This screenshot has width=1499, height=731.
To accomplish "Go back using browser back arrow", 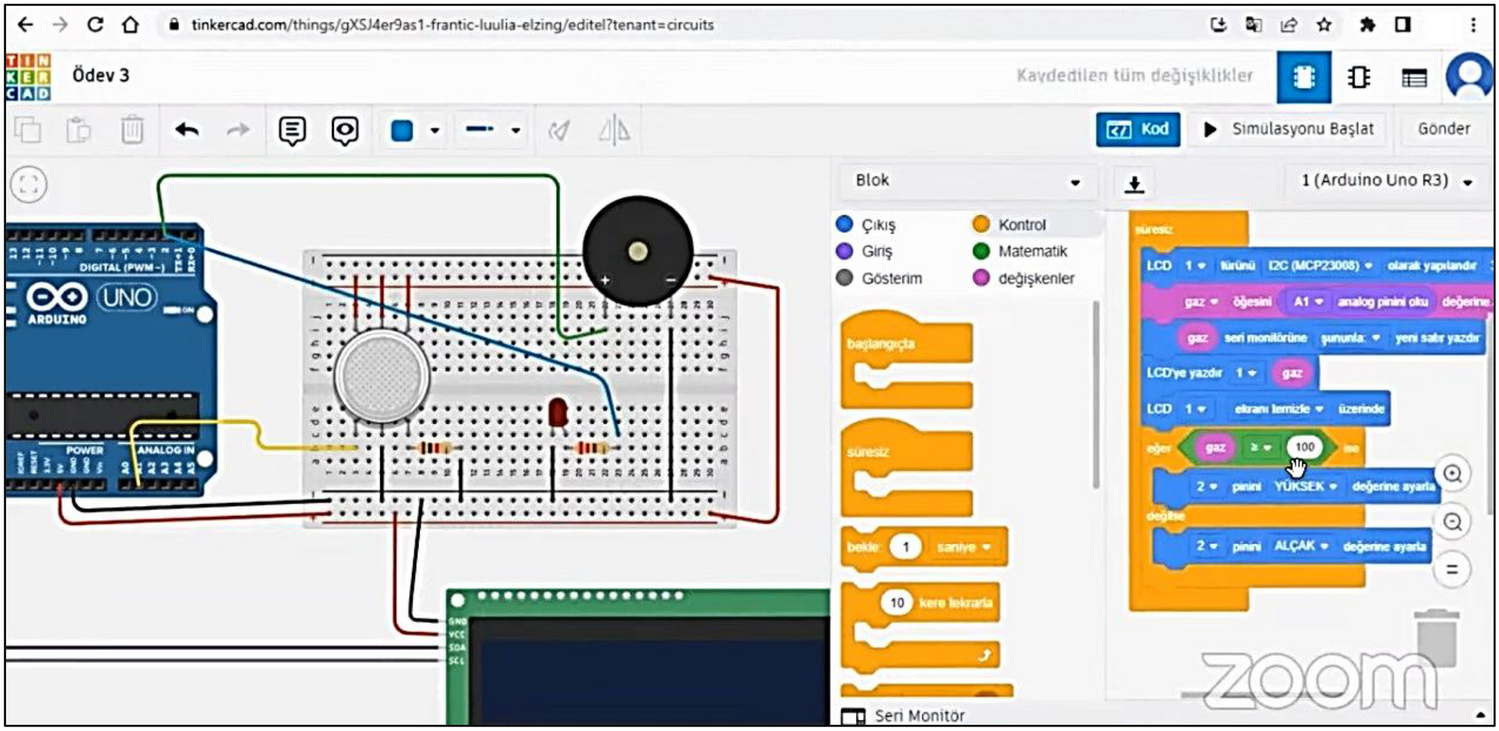I will 26,25.
